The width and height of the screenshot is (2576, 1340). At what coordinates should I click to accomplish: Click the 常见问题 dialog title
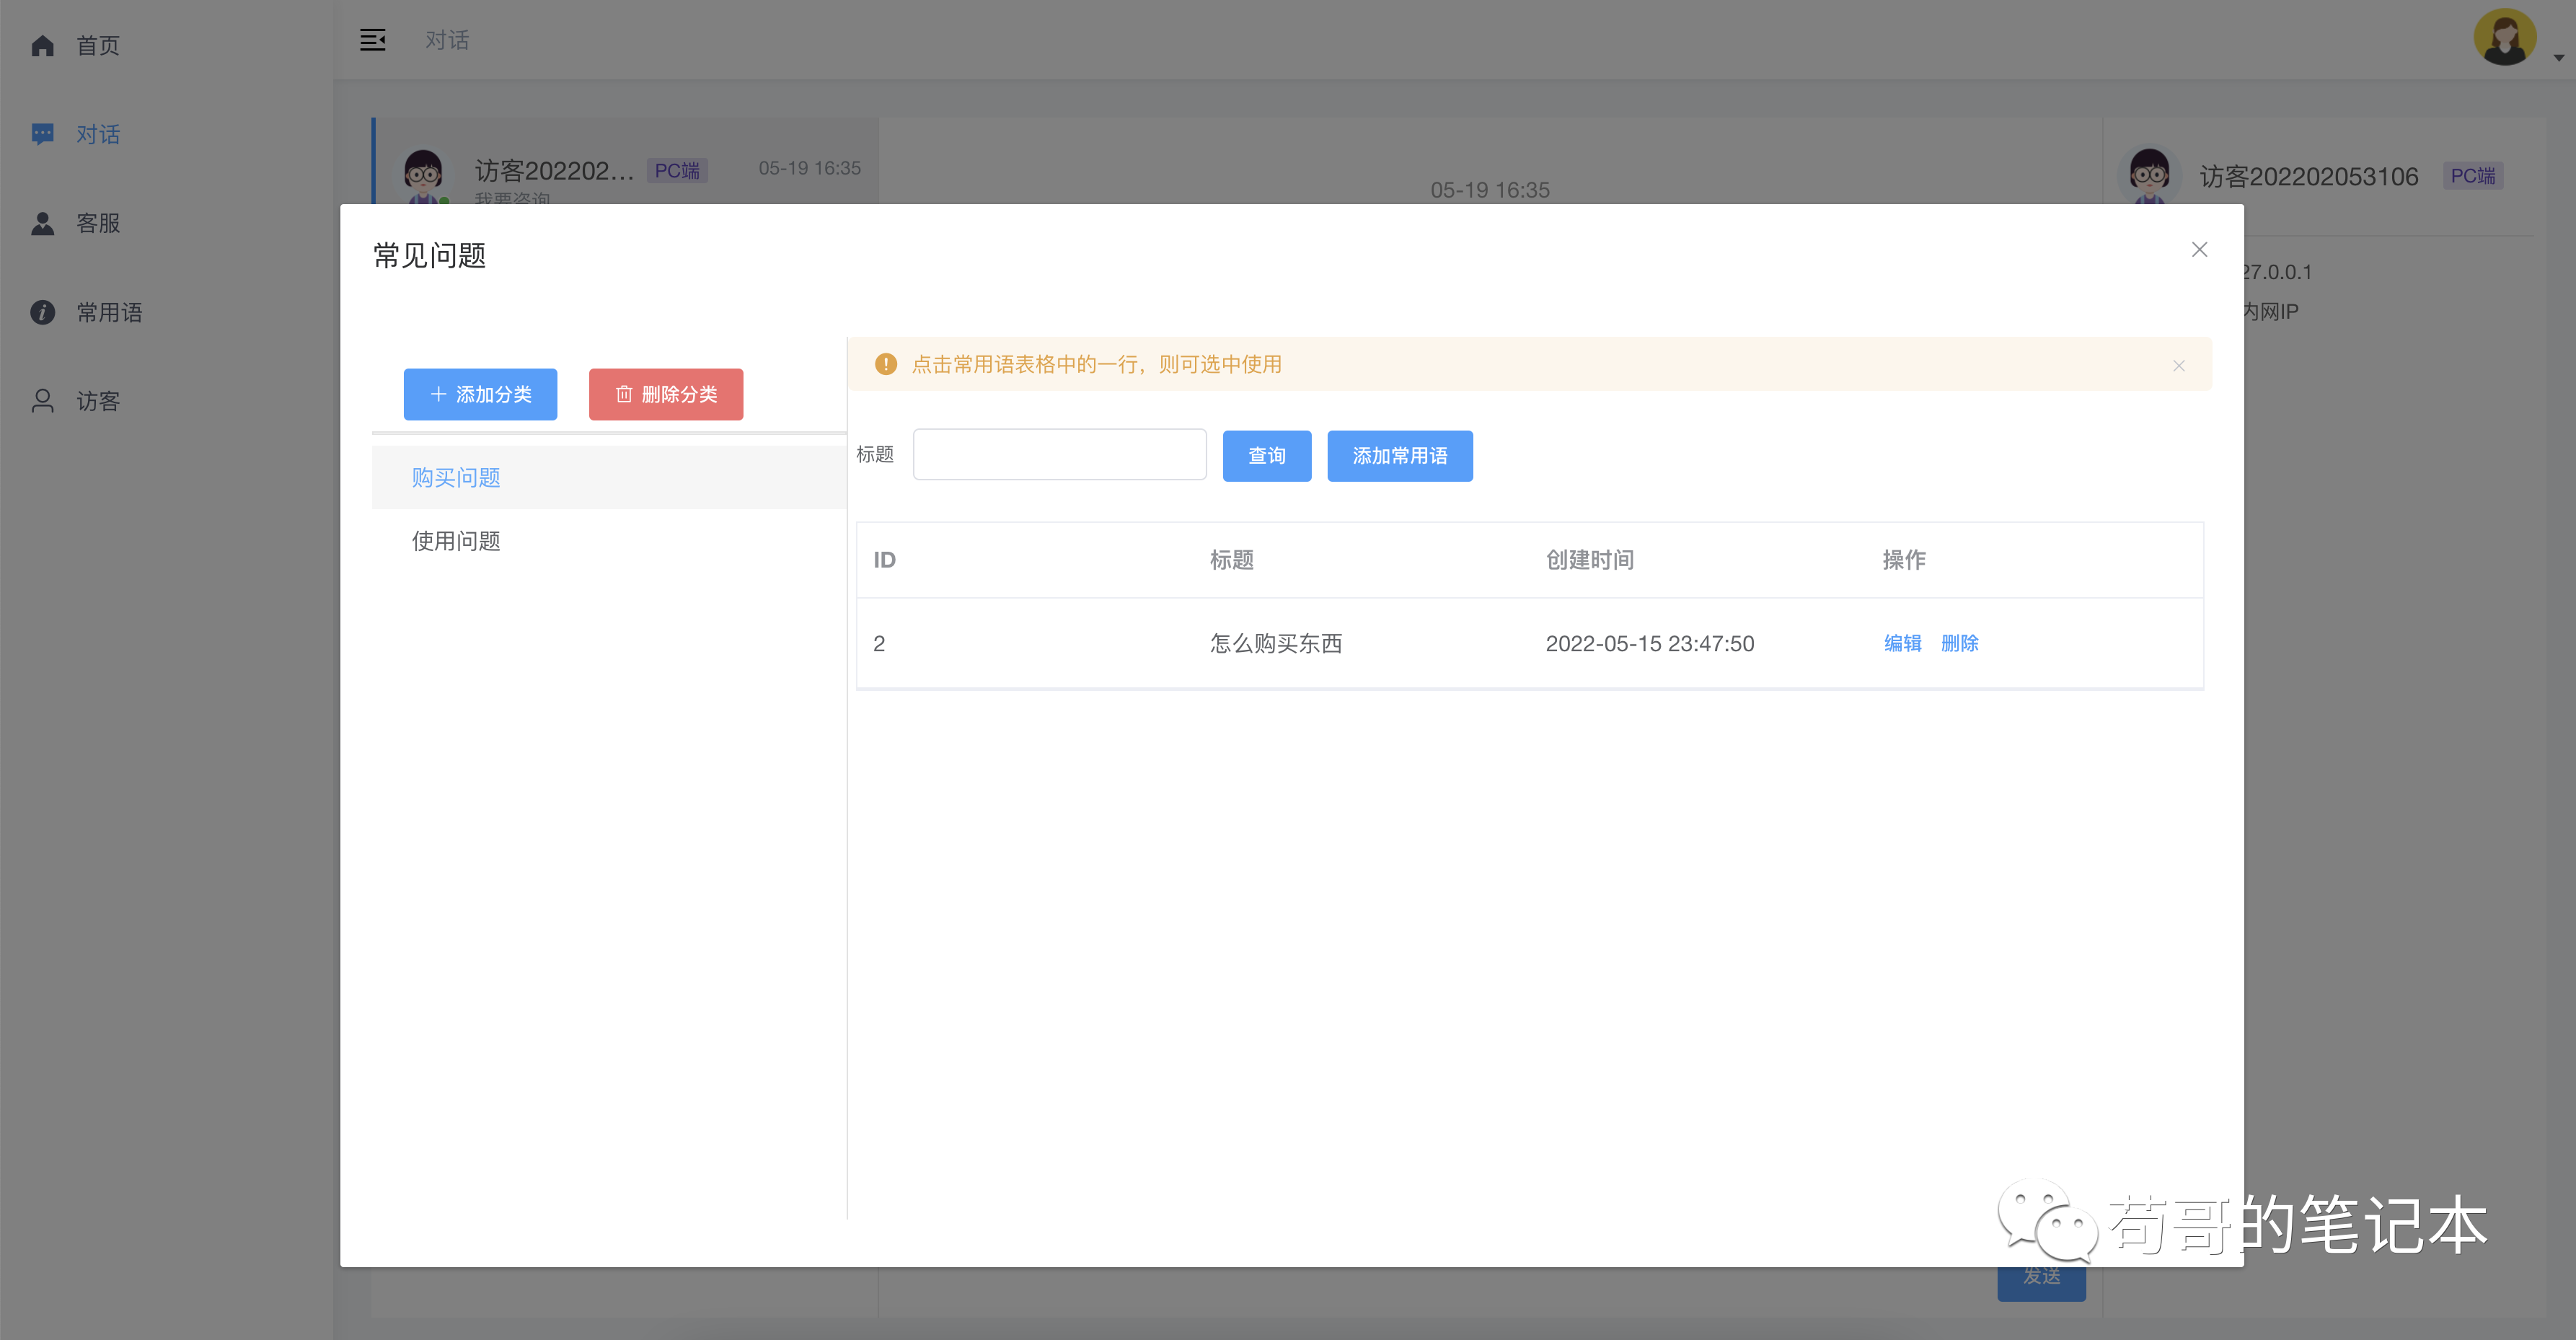click(x=430, y=256)
